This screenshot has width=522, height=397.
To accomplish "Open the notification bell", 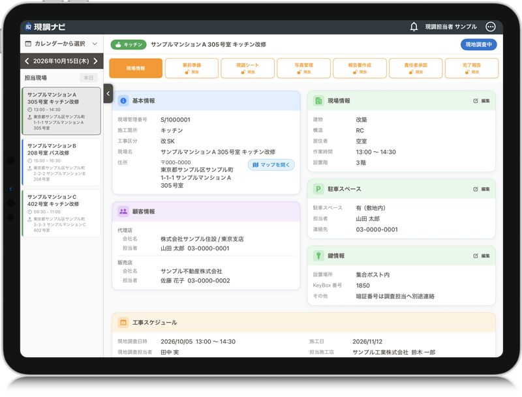I will 414,27.
